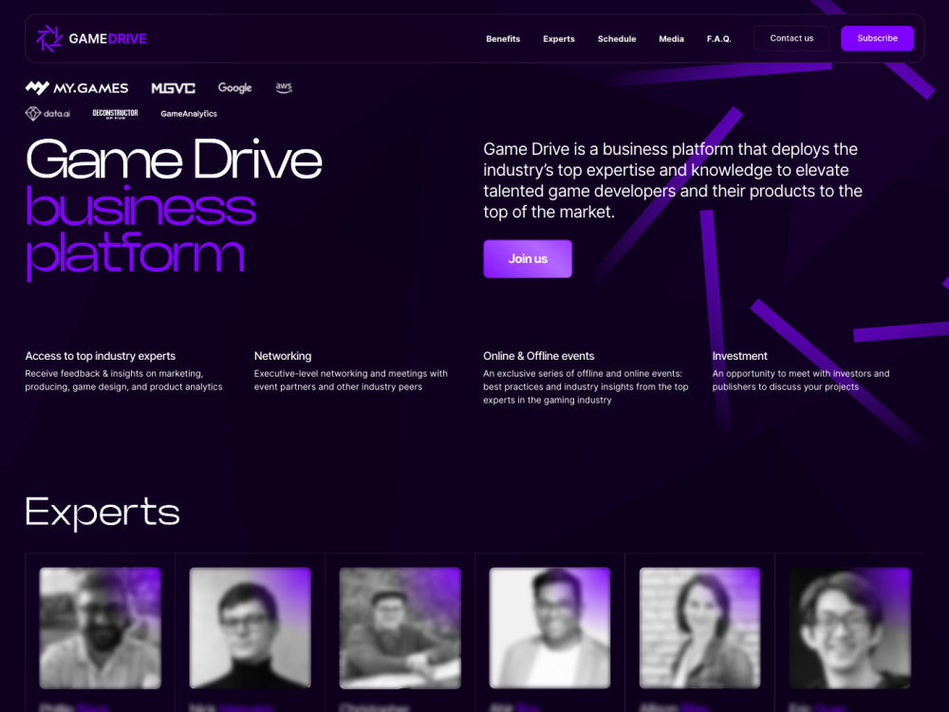Click 'Access to top industry experts' heading
The width and height of the screenshot is (949, 712).
(x=101, y=356)
